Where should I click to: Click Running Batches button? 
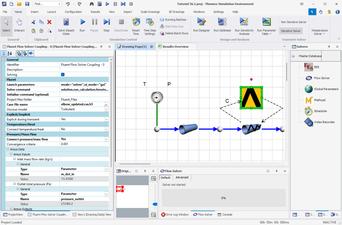(x=173, y=20)
